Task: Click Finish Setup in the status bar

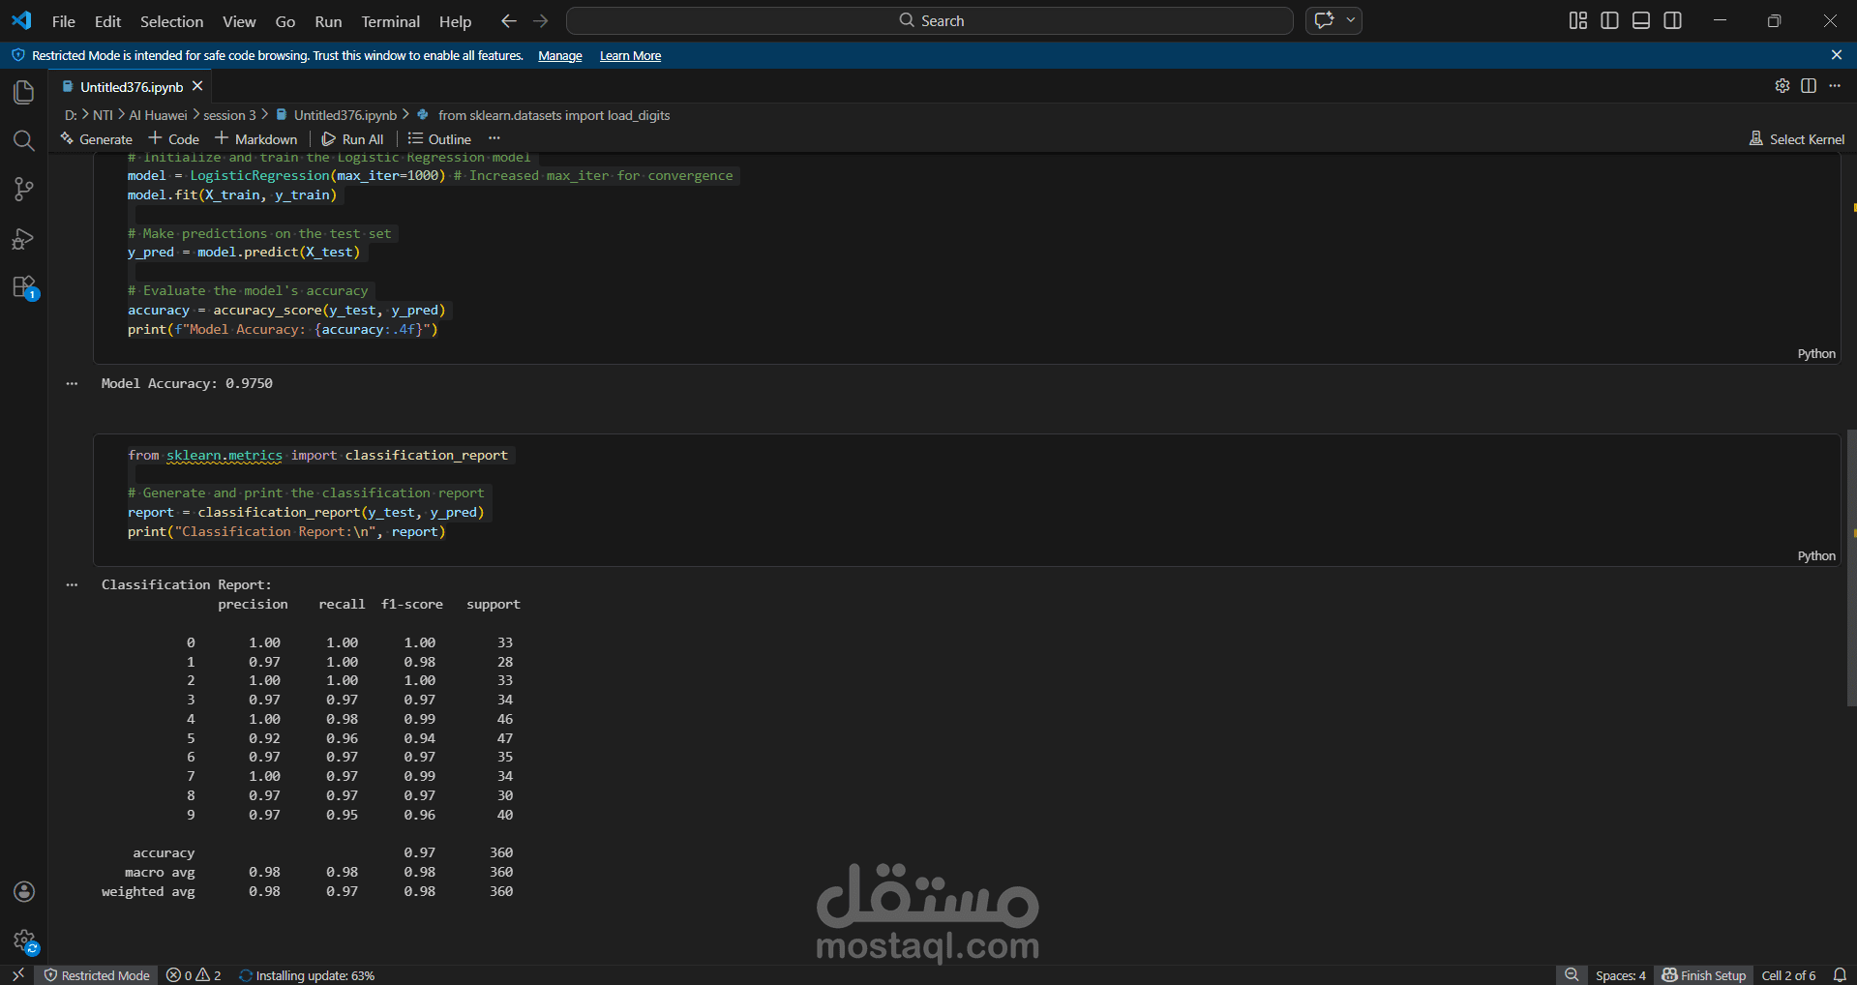Action: (x=1703, y=975)
